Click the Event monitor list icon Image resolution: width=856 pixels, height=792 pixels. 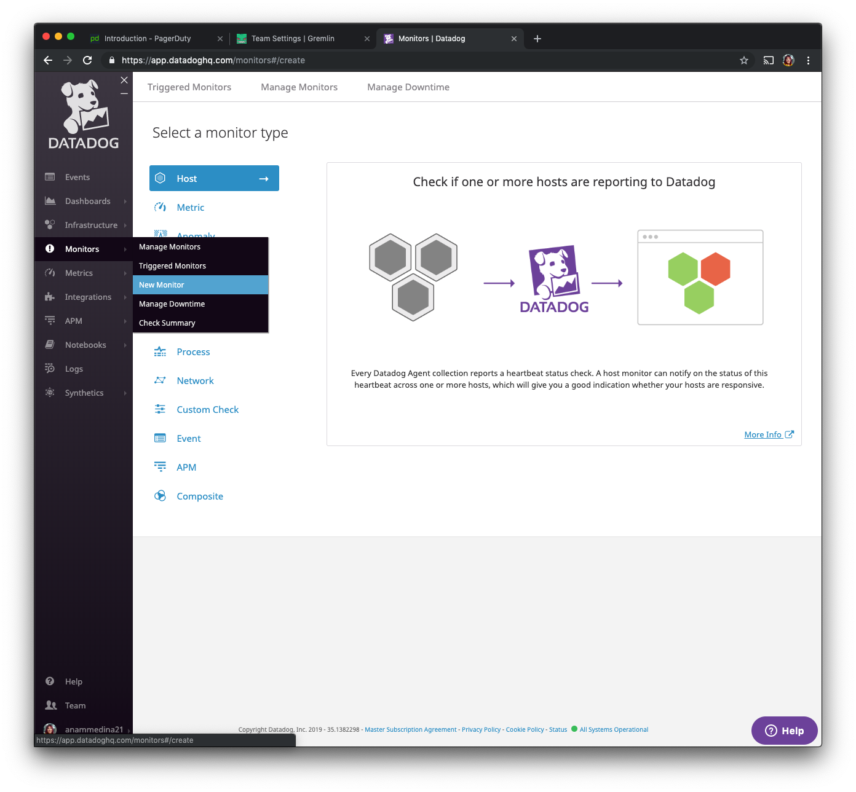[160, 438]
